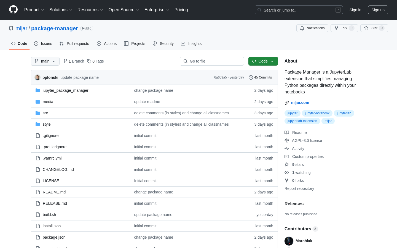Expand the Product menu

click(x=34, y=10)
